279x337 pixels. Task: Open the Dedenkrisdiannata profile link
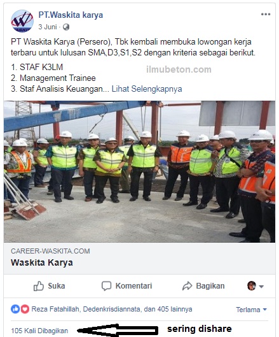(111, 309)
